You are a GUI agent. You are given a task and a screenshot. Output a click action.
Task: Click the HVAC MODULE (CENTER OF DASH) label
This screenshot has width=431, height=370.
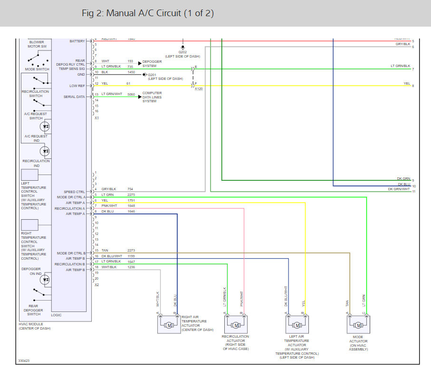35,326
